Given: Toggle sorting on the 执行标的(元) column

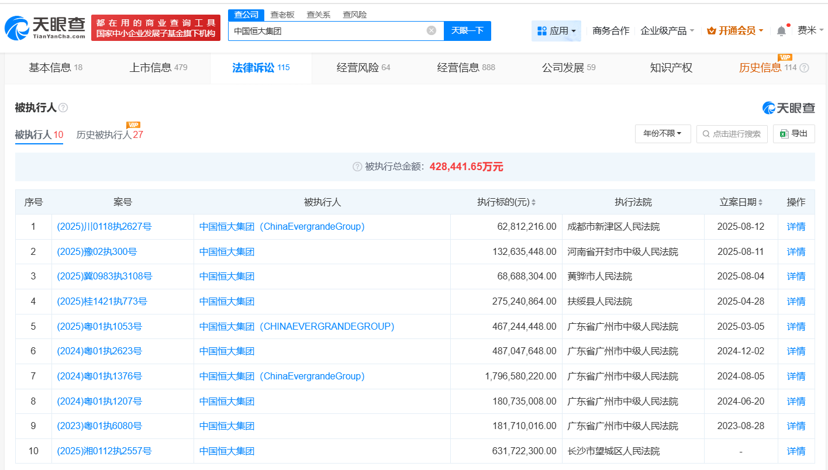Looking at the screenshot, I should (536, 202).
